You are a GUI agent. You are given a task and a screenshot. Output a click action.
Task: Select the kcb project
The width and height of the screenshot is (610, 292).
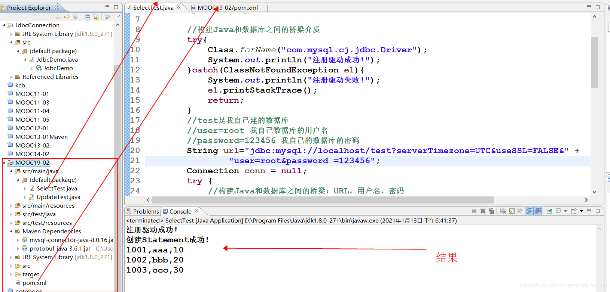pyautogui.click(x=20, y=85)
